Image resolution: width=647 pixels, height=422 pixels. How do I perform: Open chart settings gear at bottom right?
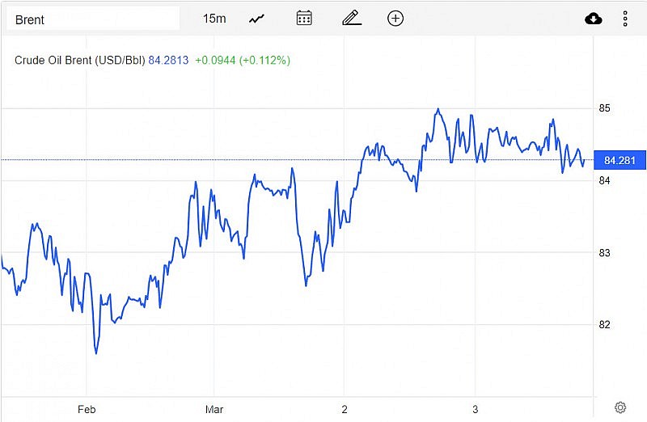click(x=620, y=407)
